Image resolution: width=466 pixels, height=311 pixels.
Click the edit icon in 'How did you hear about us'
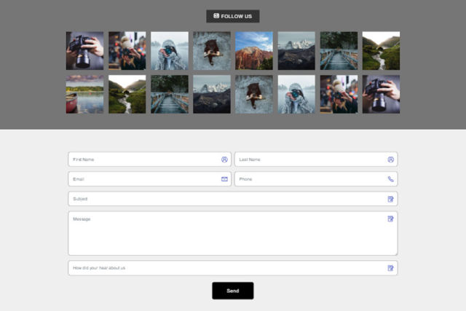tap(391, 268)
